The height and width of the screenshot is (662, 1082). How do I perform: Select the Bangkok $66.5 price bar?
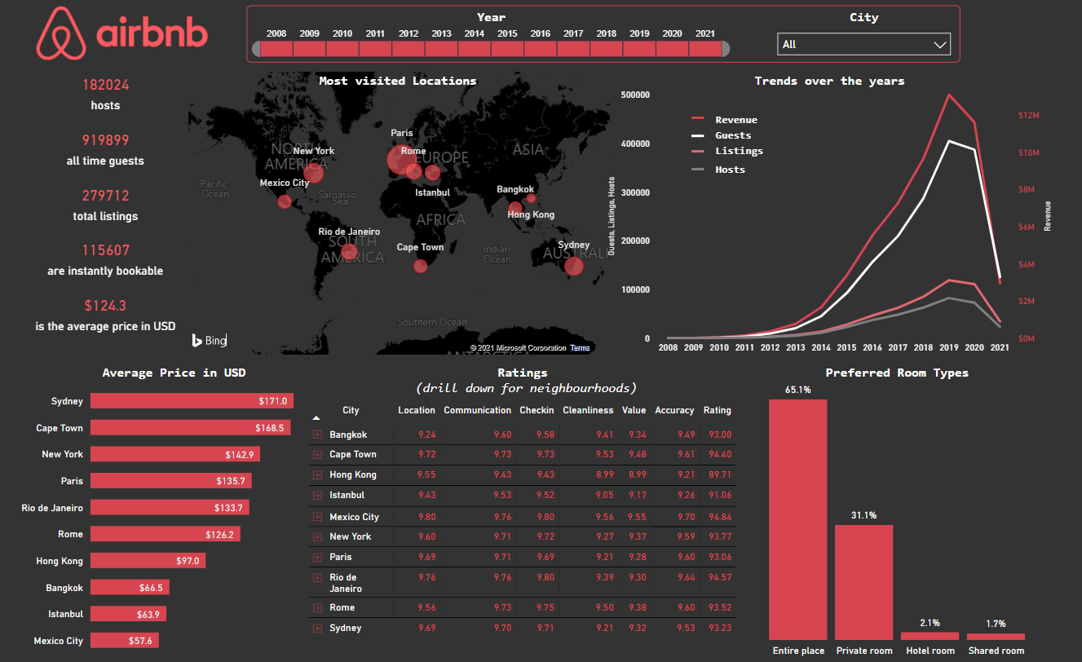click(x=130, y=587)
